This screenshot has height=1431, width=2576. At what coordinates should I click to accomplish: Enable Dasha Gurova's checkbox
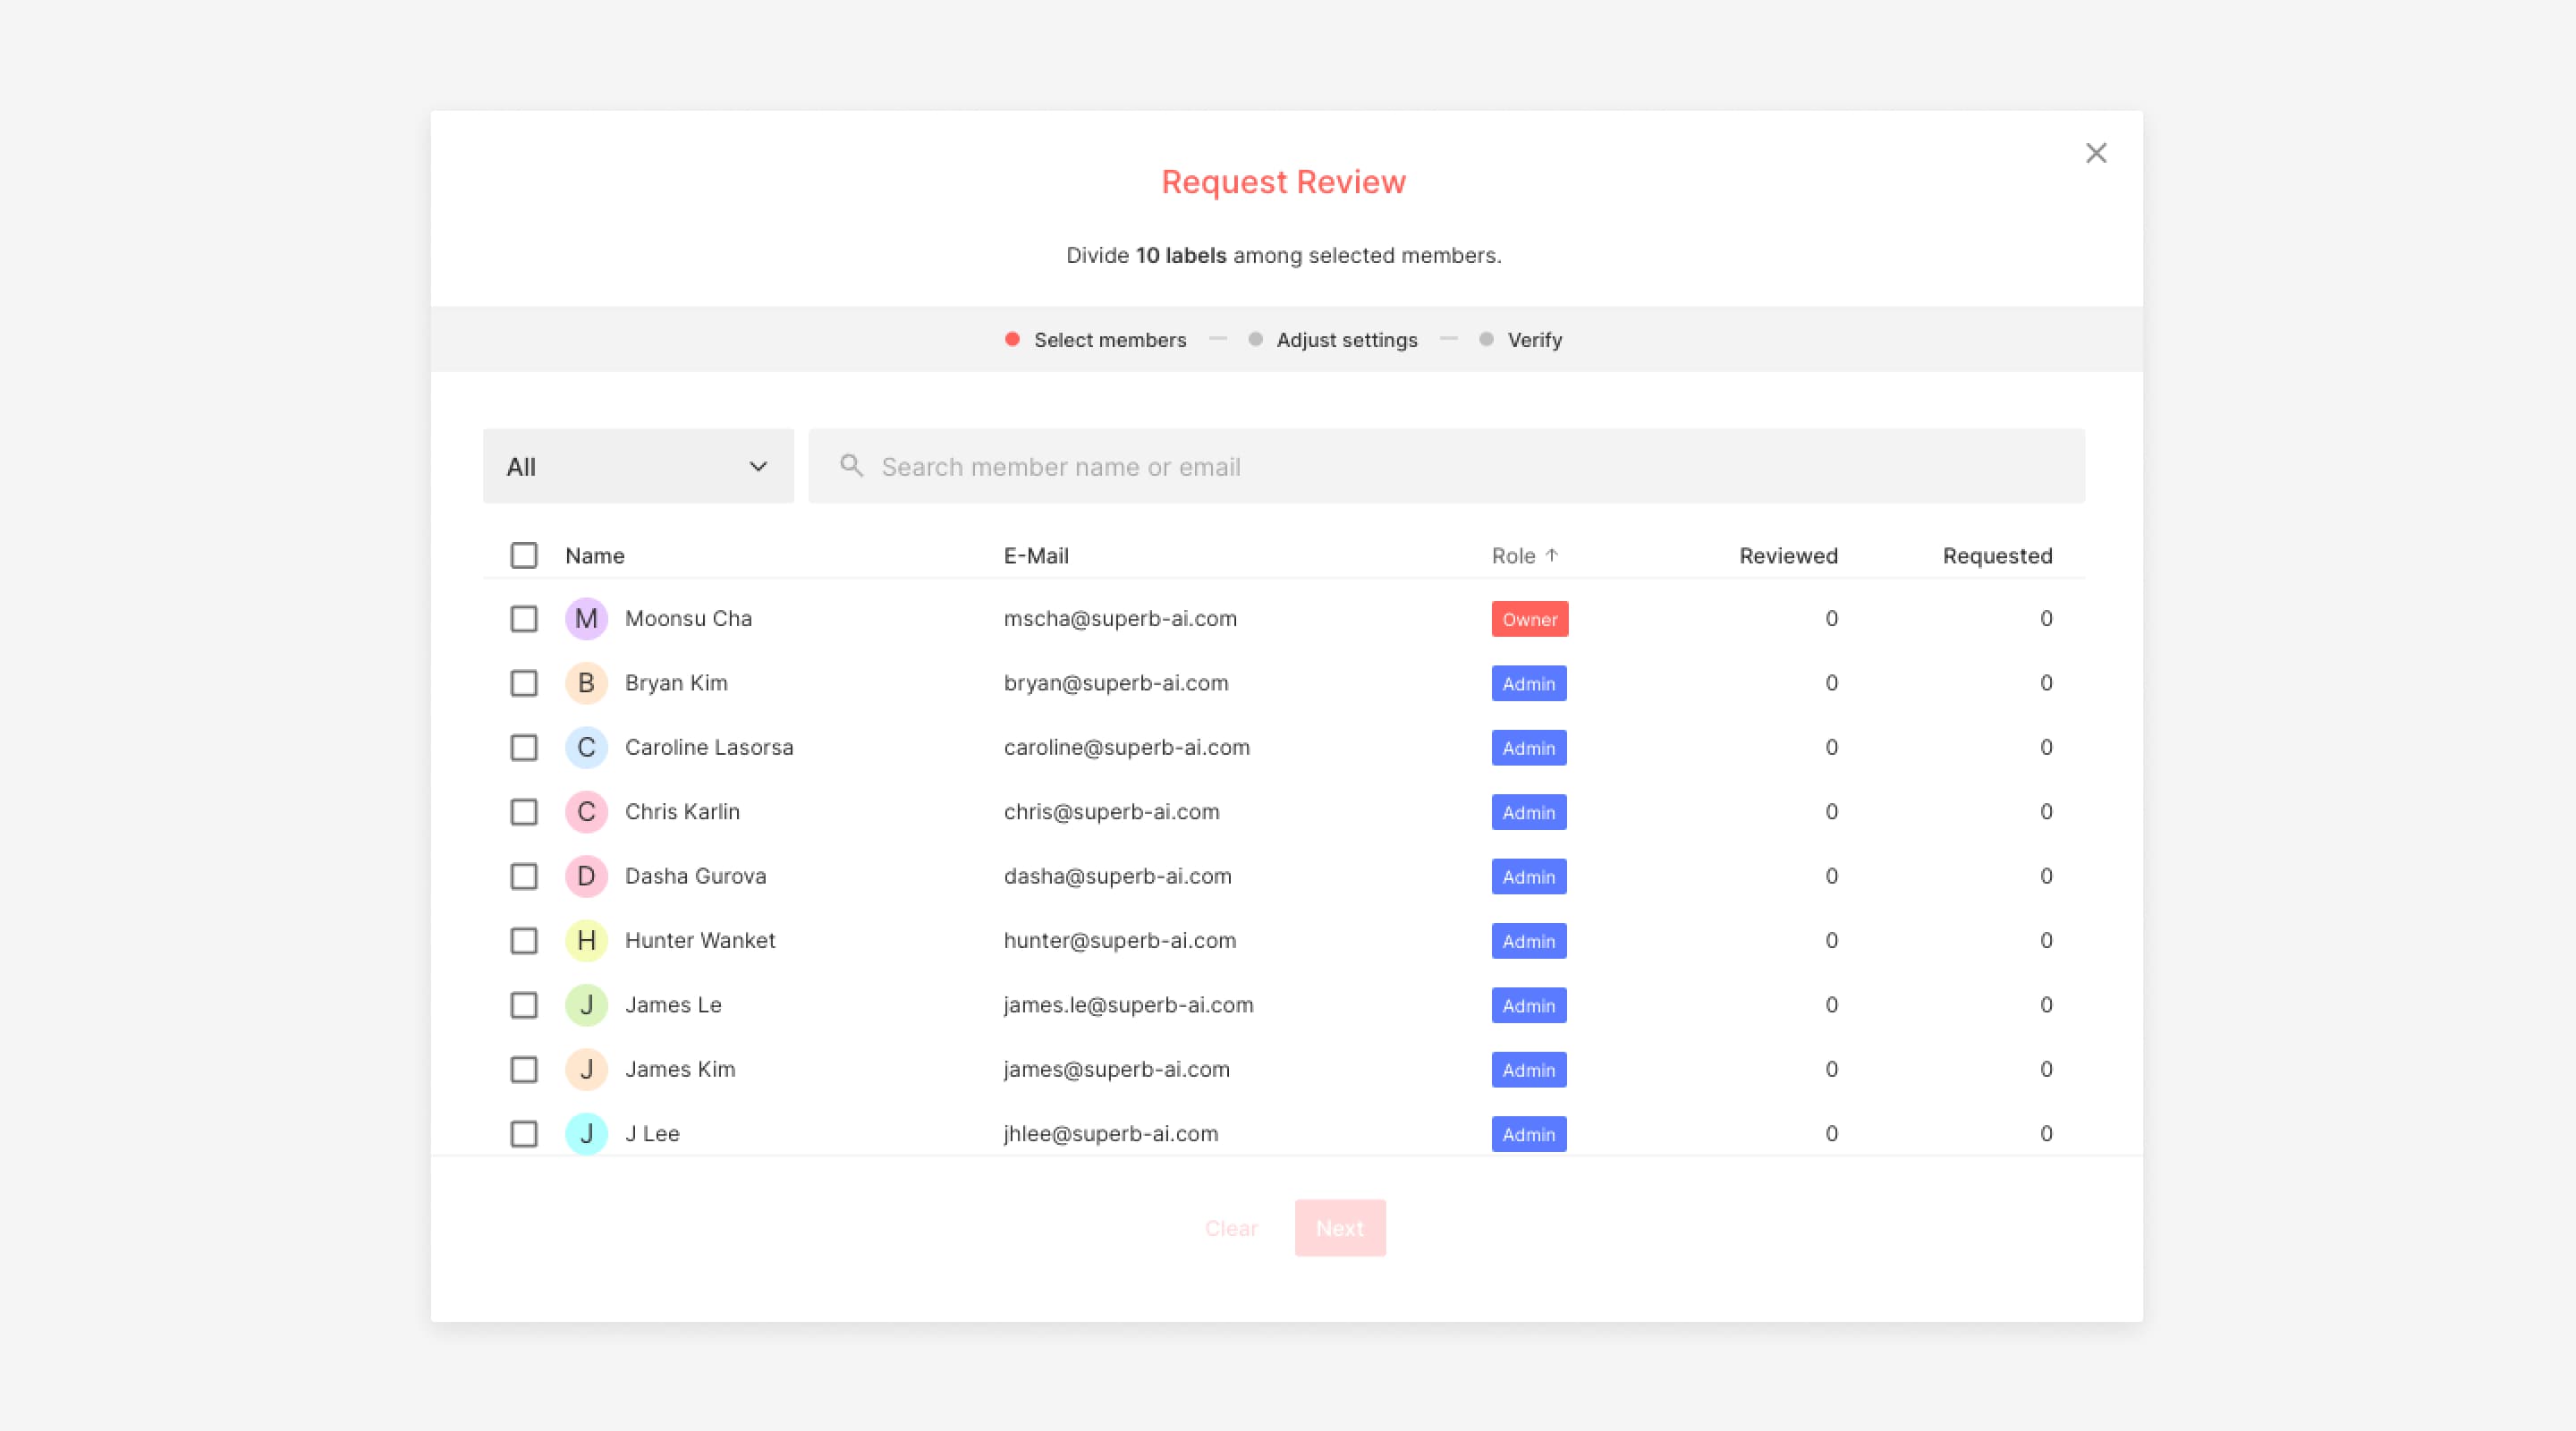click(524, 876)
